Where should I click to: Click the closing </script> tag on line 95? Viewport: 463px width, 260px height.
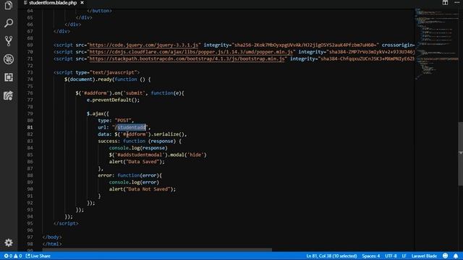coord(66,223)
